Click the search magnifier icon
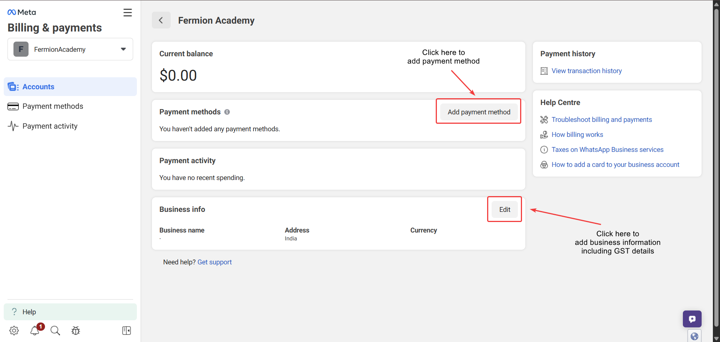Viewport: 720px width, 342px height. click(x=55, y=330)
